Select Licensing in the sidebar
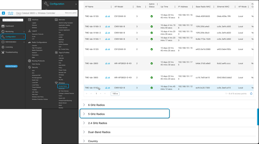 pyautogui.click(x=9, y=47)
